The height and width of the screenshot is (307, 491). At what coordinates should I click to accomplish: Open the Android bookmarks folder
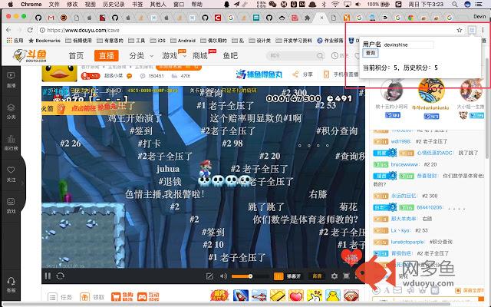click(x=183, y=41)
